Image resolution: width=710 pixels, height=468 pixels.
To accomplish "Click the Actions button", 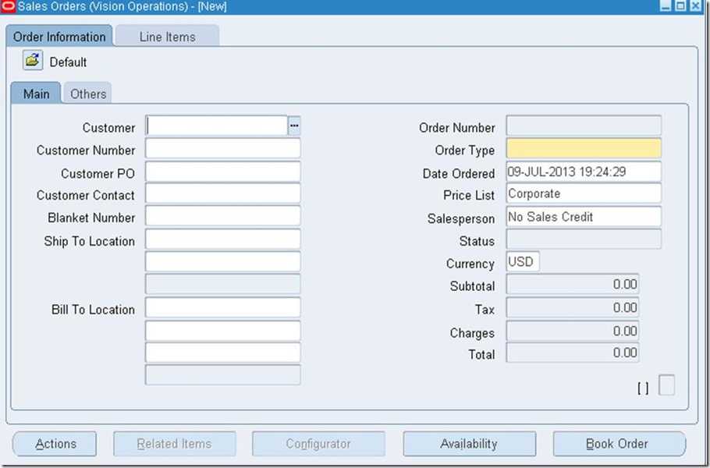I will coord(55,444).
